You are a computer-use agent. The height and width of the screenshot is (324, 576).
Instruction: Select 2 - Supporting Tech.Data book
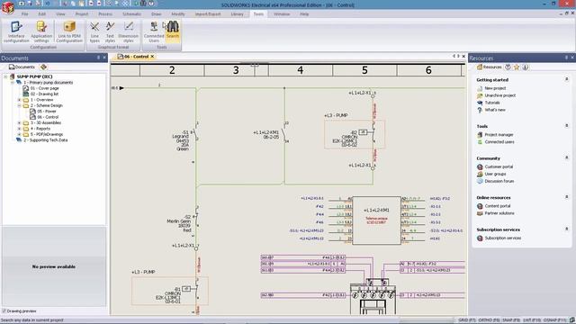point(46,140)
